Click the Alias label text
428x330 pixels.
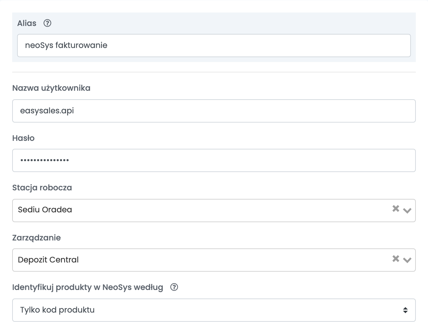[x=27, y=23]
